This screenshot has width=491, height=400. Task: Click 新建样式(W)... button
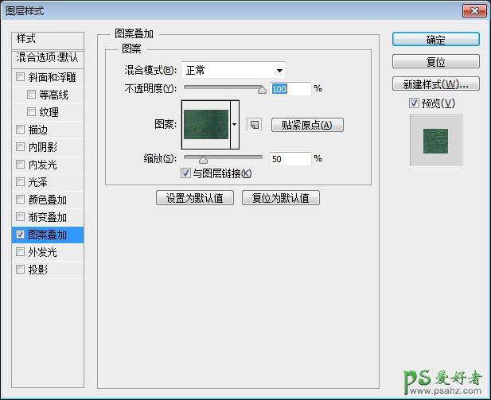click(435, 83)
